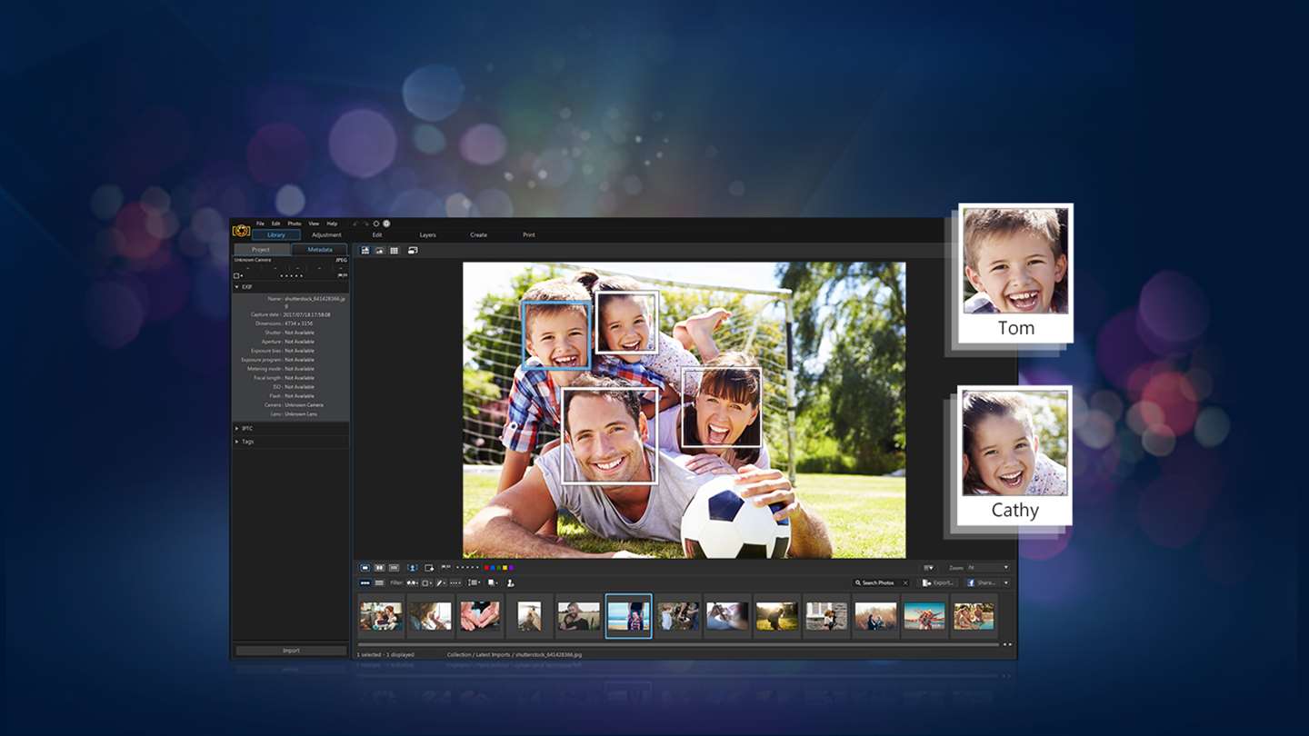Switch to the Adjustment module tab
The height and width of the screenshot is (736, 1309).
(326, 235)
